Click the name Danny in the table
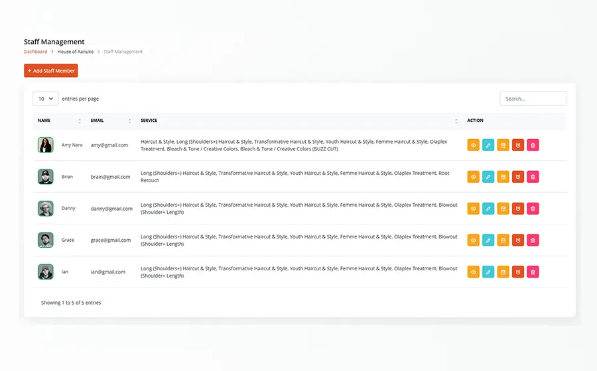The width and height of the screenshot is (597, 371). pos(68,208)
